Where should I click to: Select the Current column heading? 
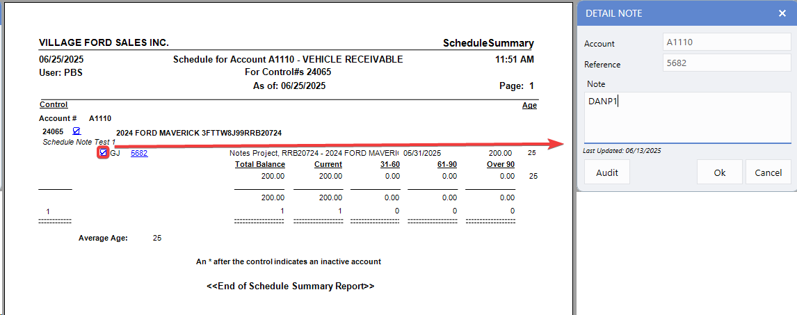(328, 165)
